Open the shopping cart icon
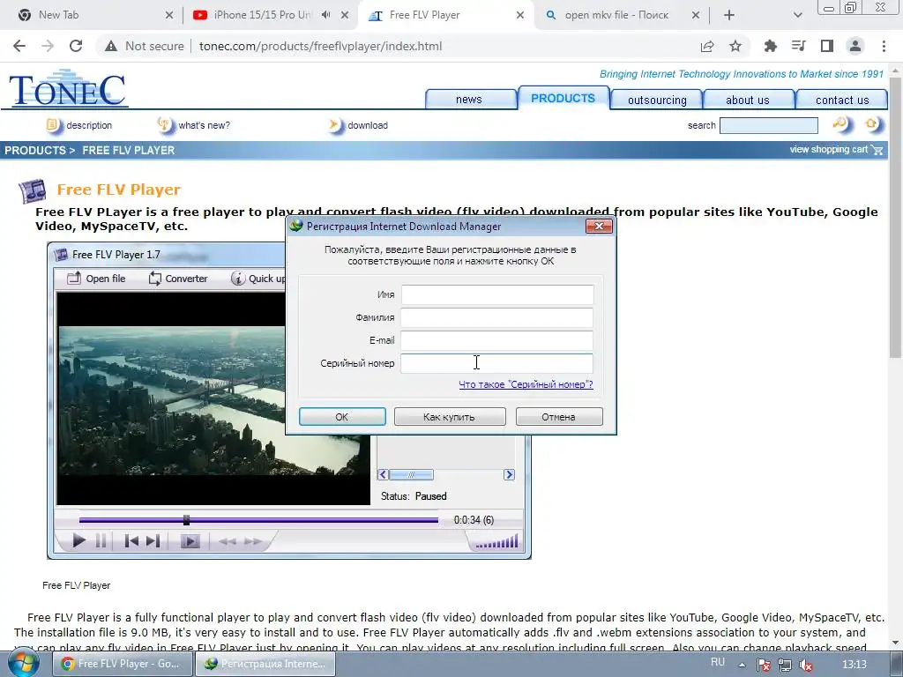Viewport: 903px width, 677px height. tap(877, 150)
